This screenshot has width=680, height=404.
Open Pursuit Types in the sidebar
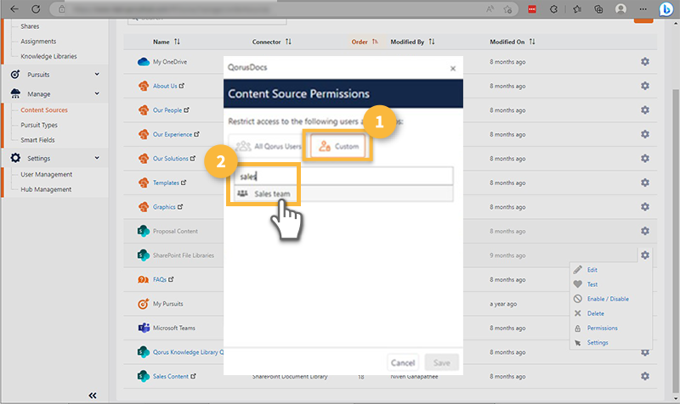coord(39,125)
